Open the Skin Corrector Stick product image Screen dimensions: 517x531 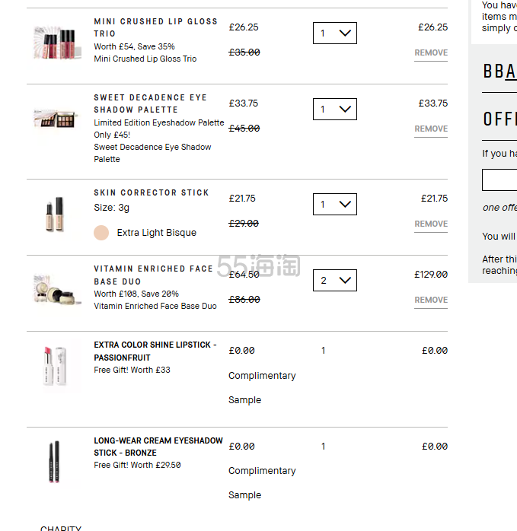[55, 214]
